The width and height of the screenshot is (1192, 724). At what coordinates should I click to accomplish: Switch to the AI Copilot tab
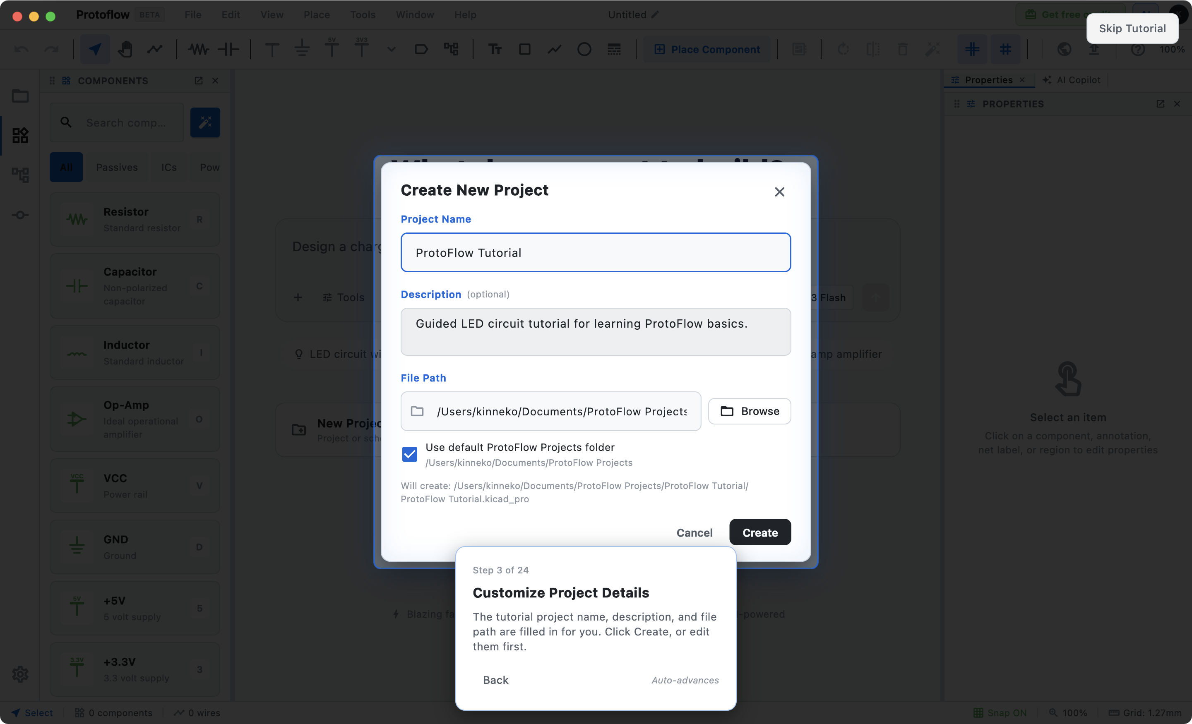(1072, 80)
